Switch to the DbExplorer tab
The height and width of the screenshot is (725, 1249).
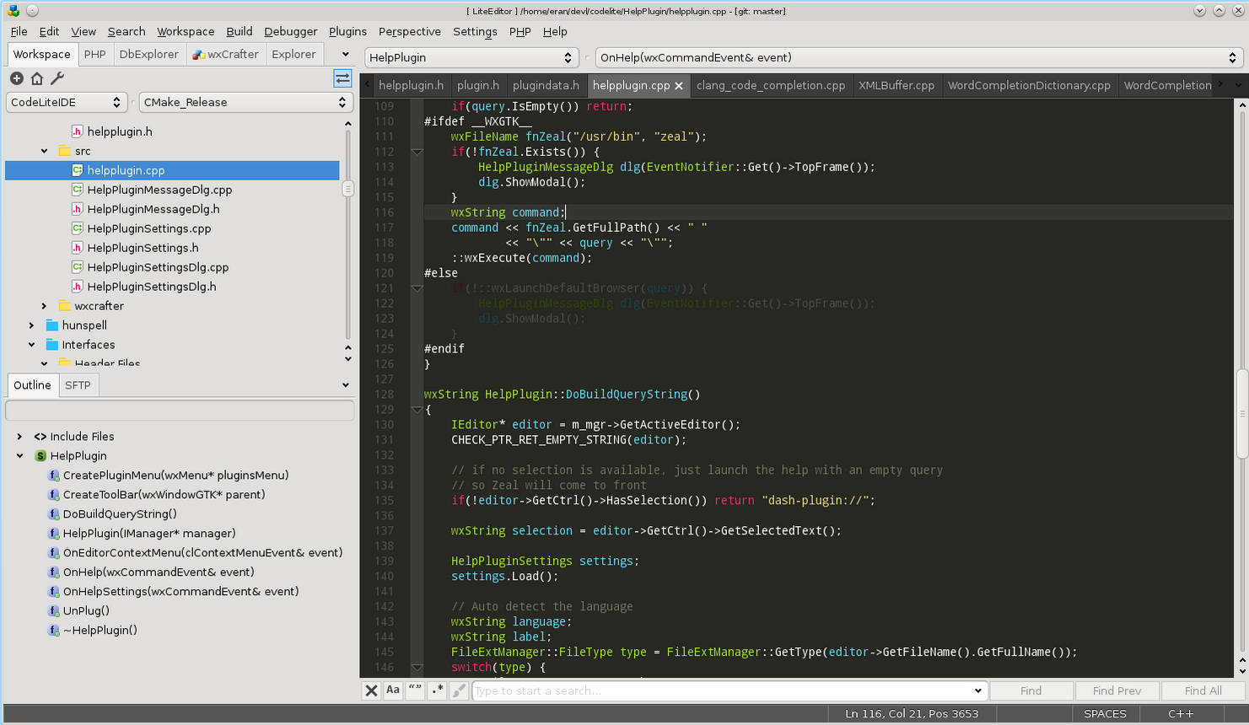point(149,54)
